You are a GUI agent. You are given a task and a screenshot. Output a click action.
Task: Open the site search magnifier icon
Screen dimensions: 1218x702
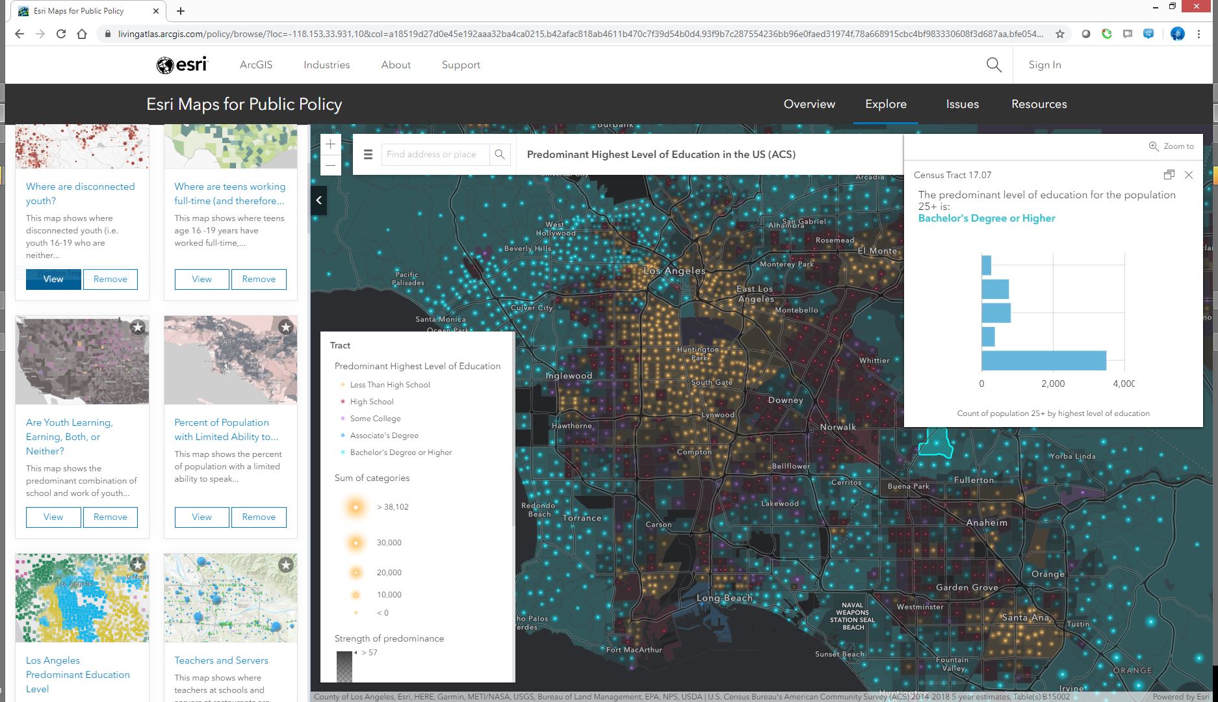994,64
